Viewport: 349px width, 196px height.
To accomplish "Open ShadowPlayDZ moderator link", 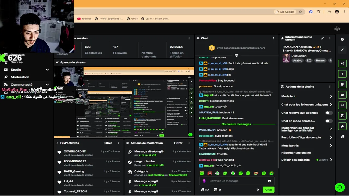I will [x=178, y=175].
